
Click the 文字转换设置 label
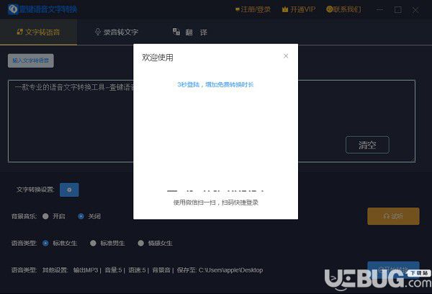tap(35, 190)
